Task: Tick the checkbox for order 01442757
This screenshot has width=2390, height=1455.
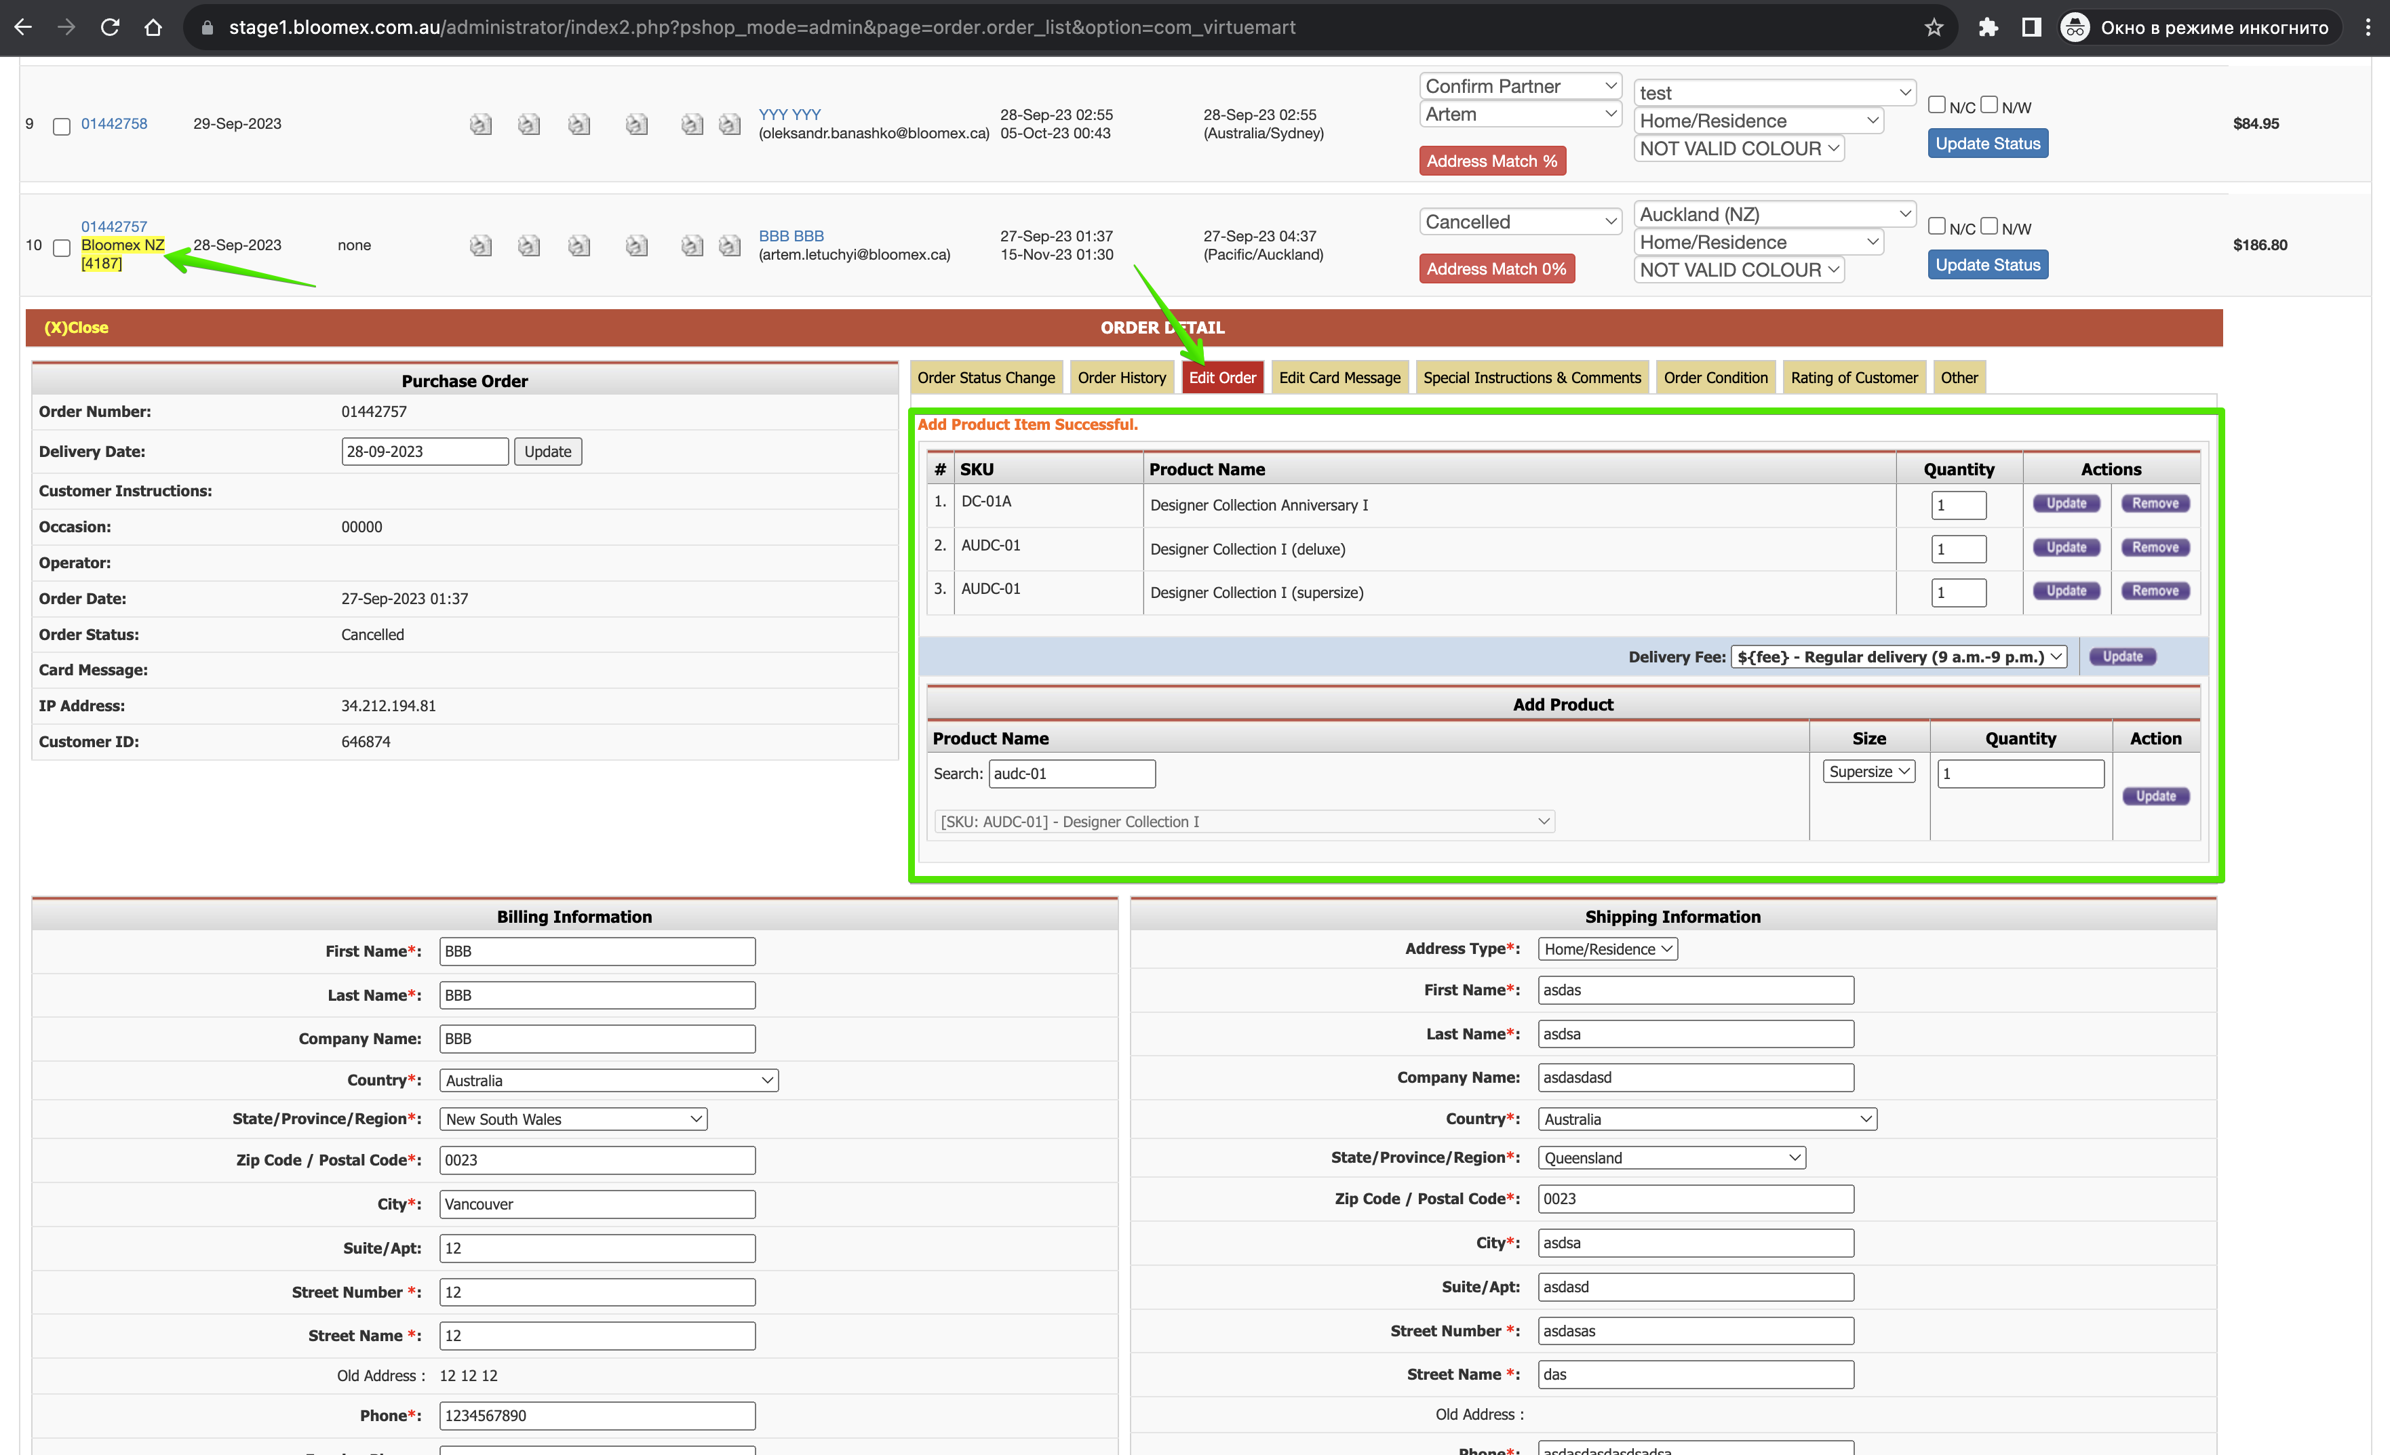Action: tap(61, 247)
